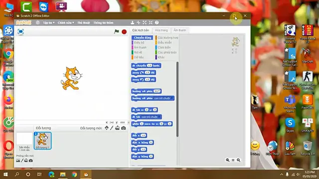Select the Cảm biến block category
The width and height of the screenshot is (319, 179).
tap(164, 48)
